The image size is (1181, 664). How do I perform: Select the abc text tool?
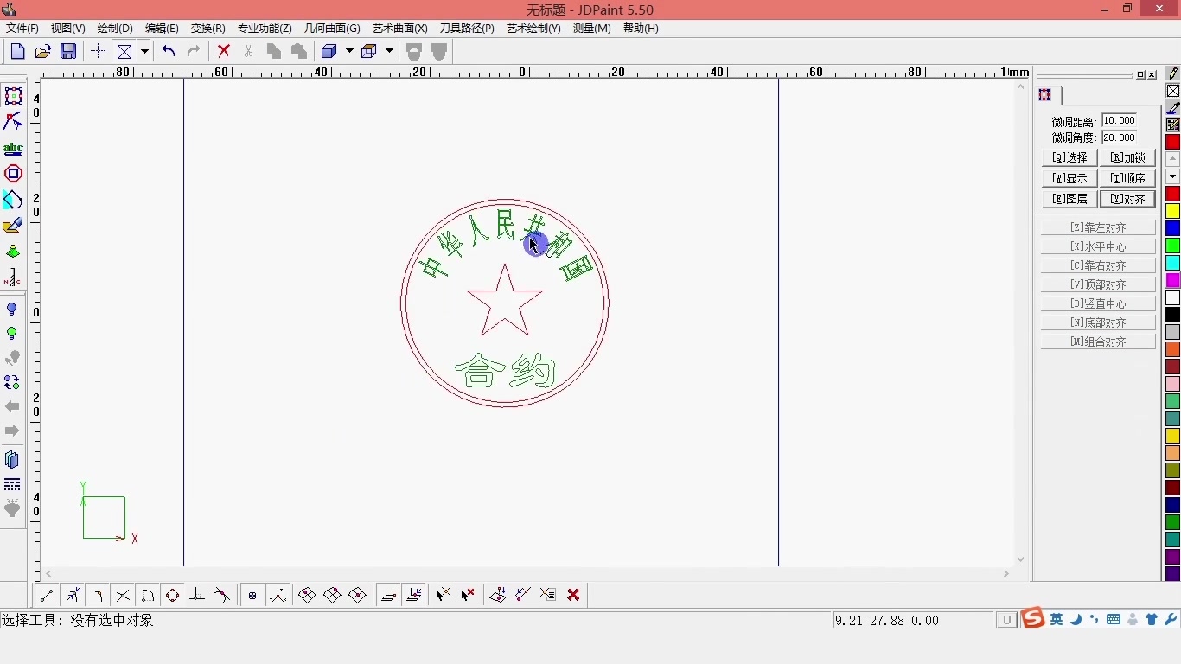13,149
